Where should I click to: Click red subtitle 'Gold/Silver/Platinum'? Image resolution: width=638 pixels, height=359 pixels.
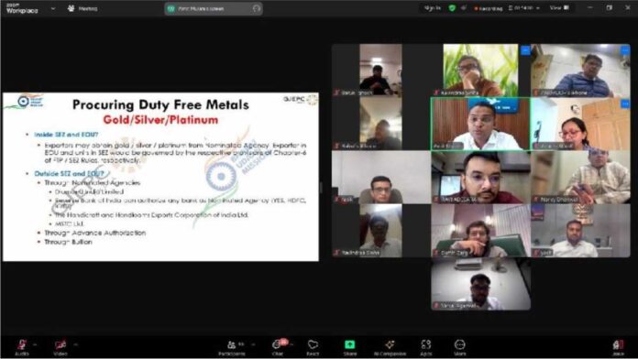click(160, 120)
